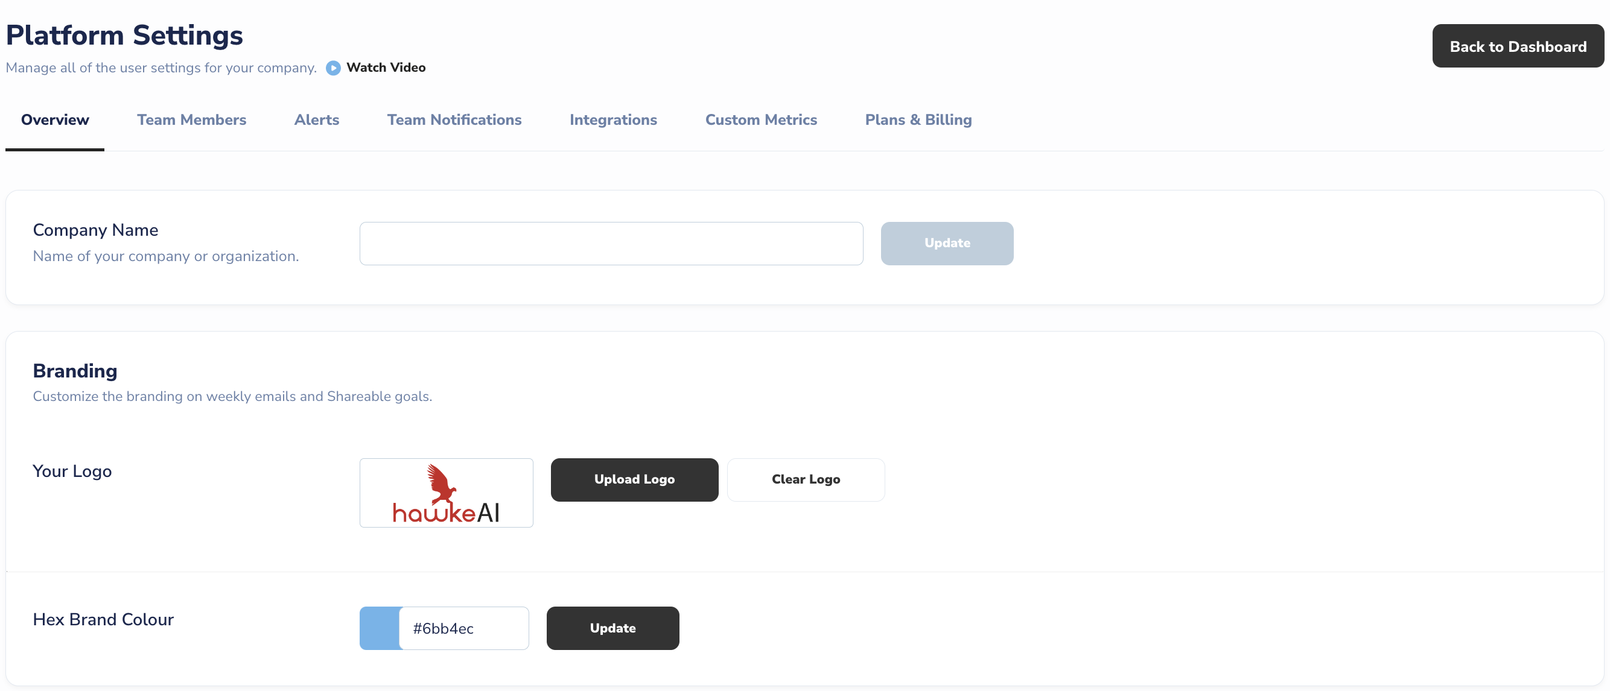1610x691 pixels.
Task: Select the Overview tab
Action: (x=55, y=120)
